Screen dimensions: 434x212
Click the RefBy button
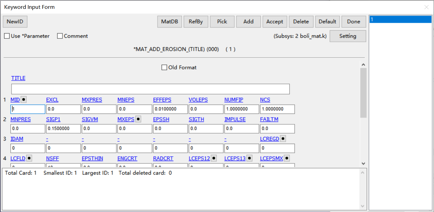coord(196,22)
